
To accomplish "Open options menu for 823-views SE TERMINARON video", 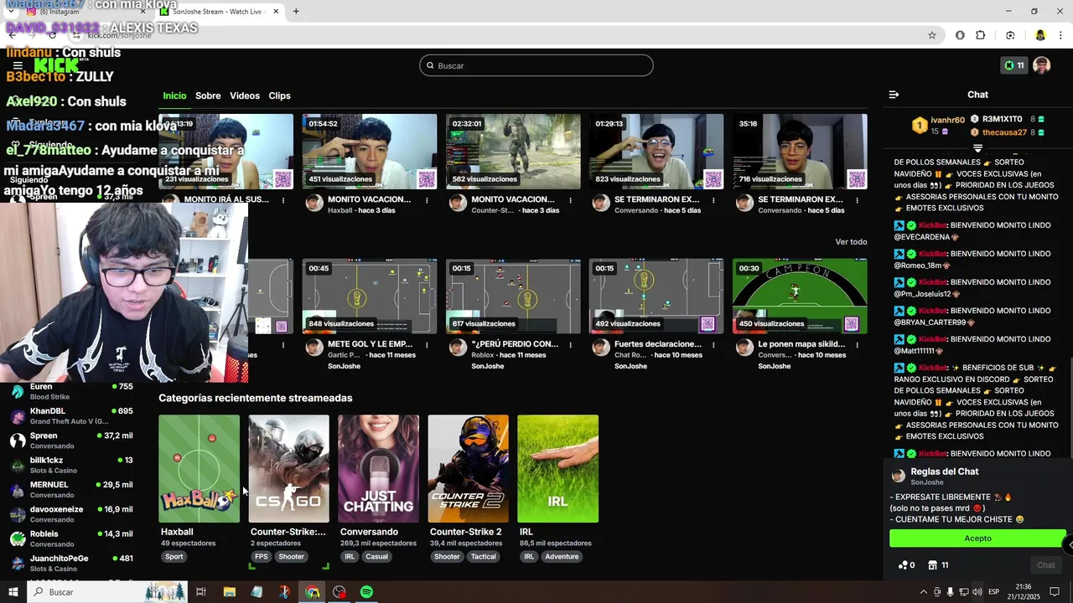I will click(x=713, y=200).
